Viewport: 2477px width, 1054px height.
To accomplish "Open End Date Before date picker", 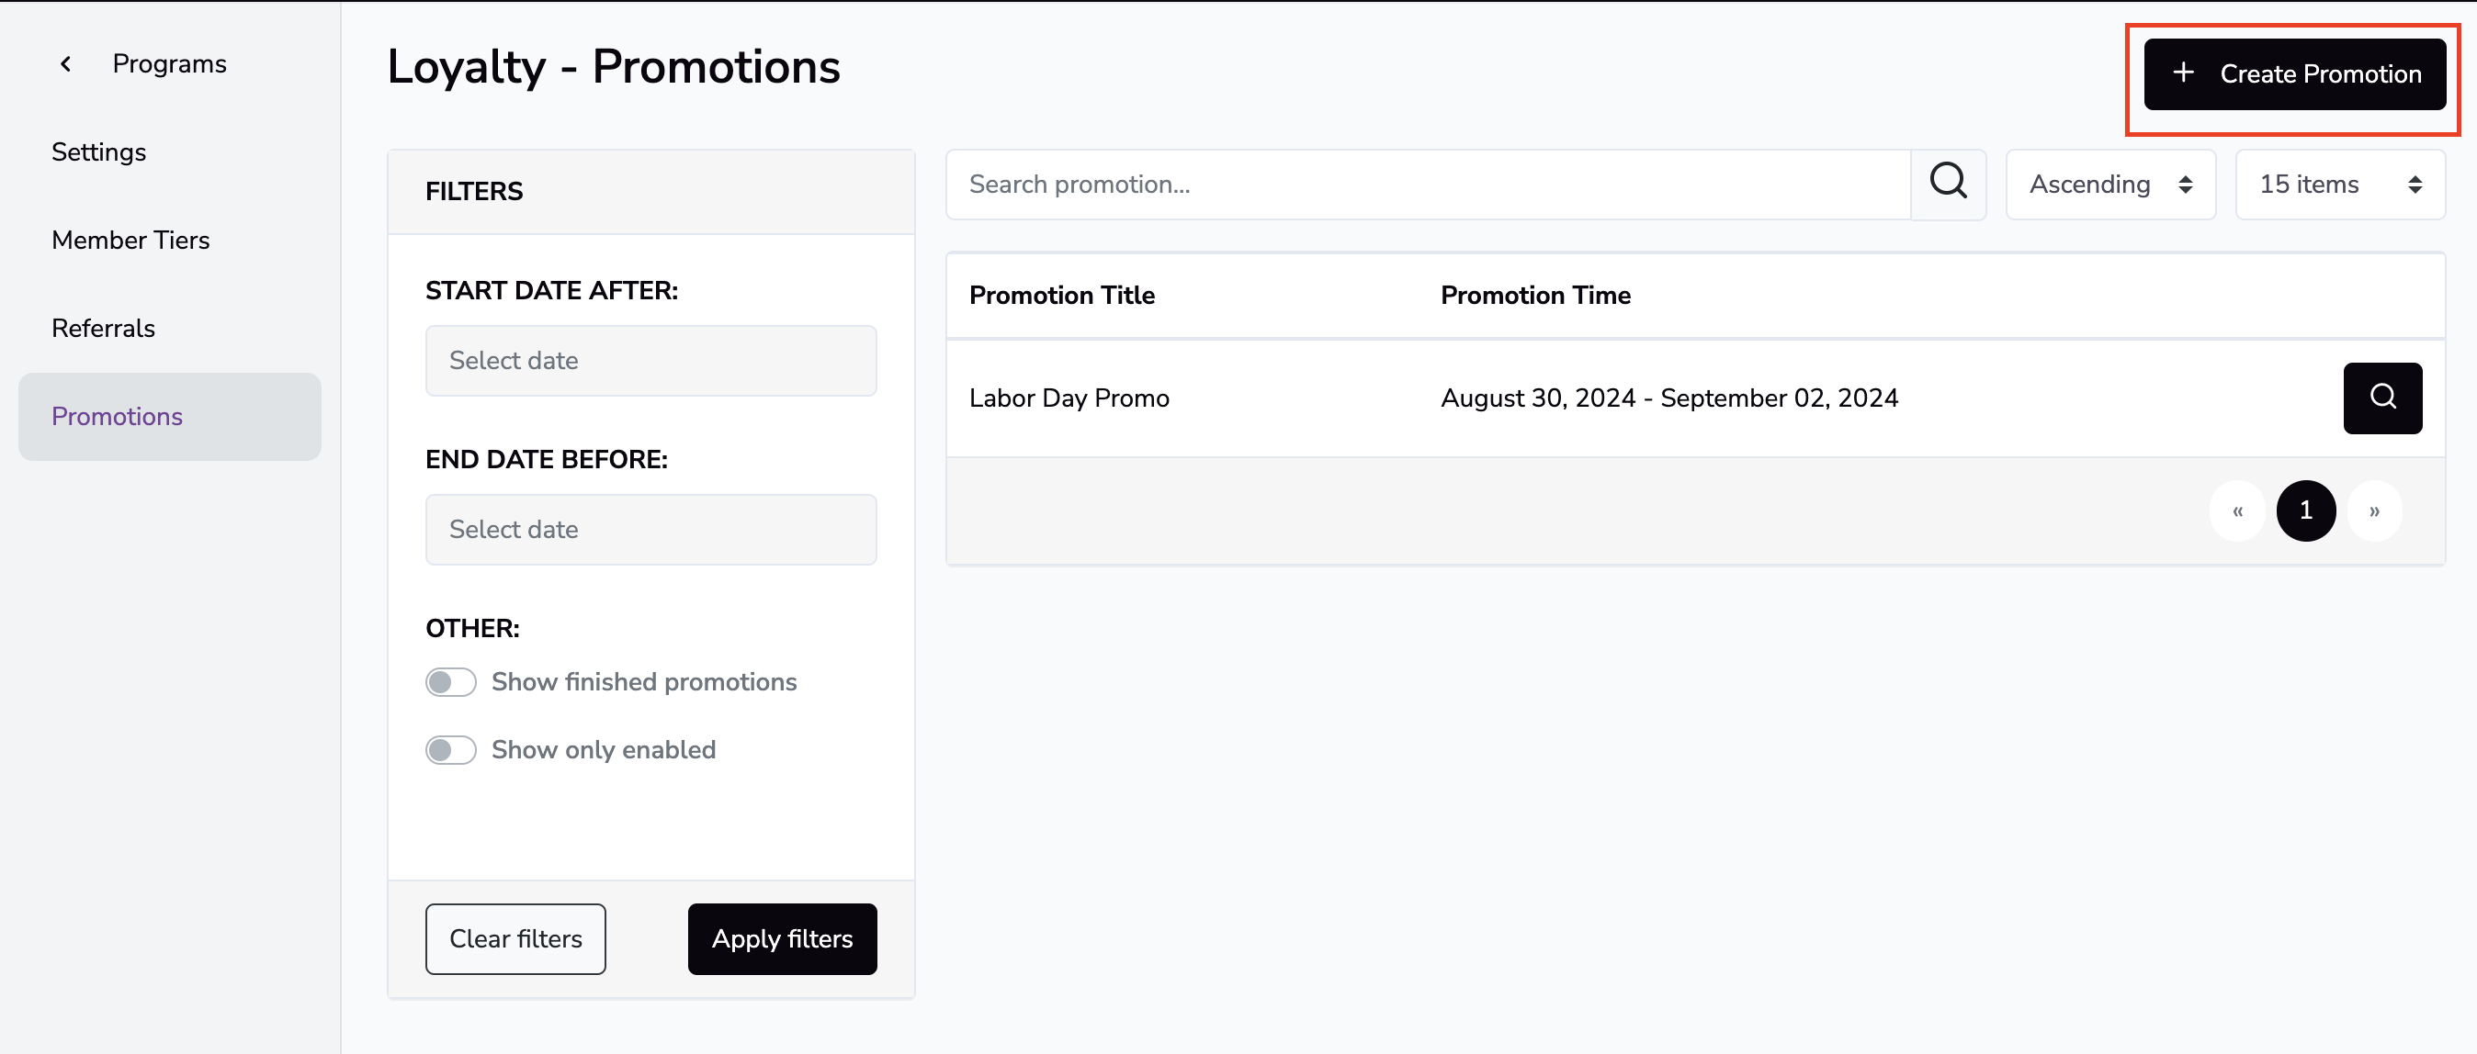I will tap(651, 530).
